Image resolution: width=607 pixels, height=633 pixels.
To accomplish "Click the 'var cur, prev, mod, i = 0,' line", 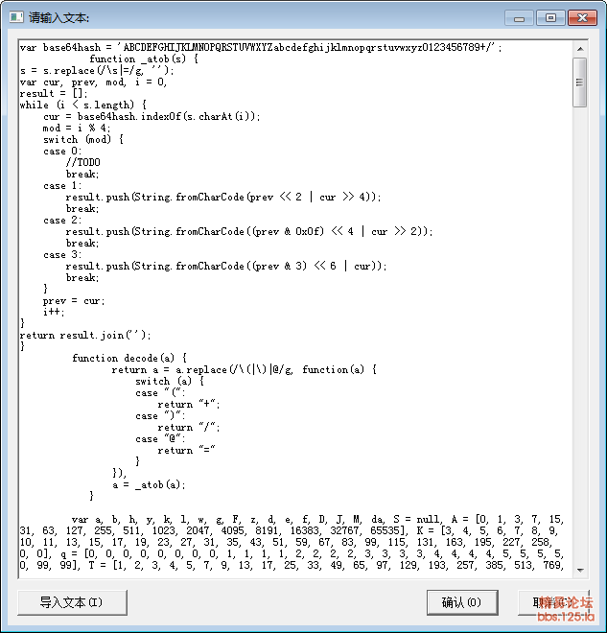I will pyautogui.click(x=93, y=82).
